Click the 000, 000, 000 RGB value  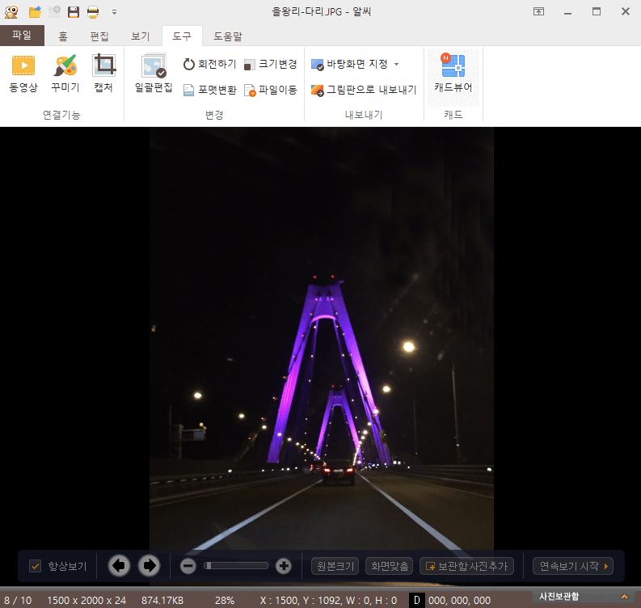(x=459, y=600)
